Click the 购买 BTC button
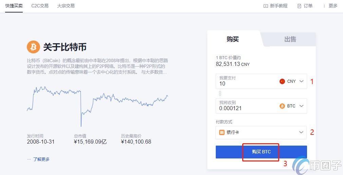This screenshot has height=175, width=343. click(261, 152)
